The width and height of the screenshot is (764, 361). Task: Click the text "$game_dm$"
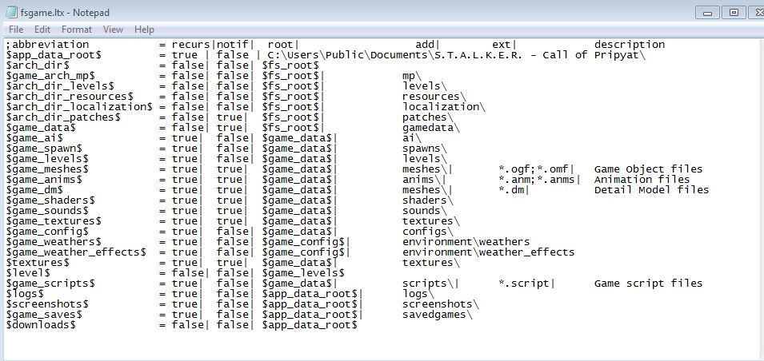click(34, 190)
